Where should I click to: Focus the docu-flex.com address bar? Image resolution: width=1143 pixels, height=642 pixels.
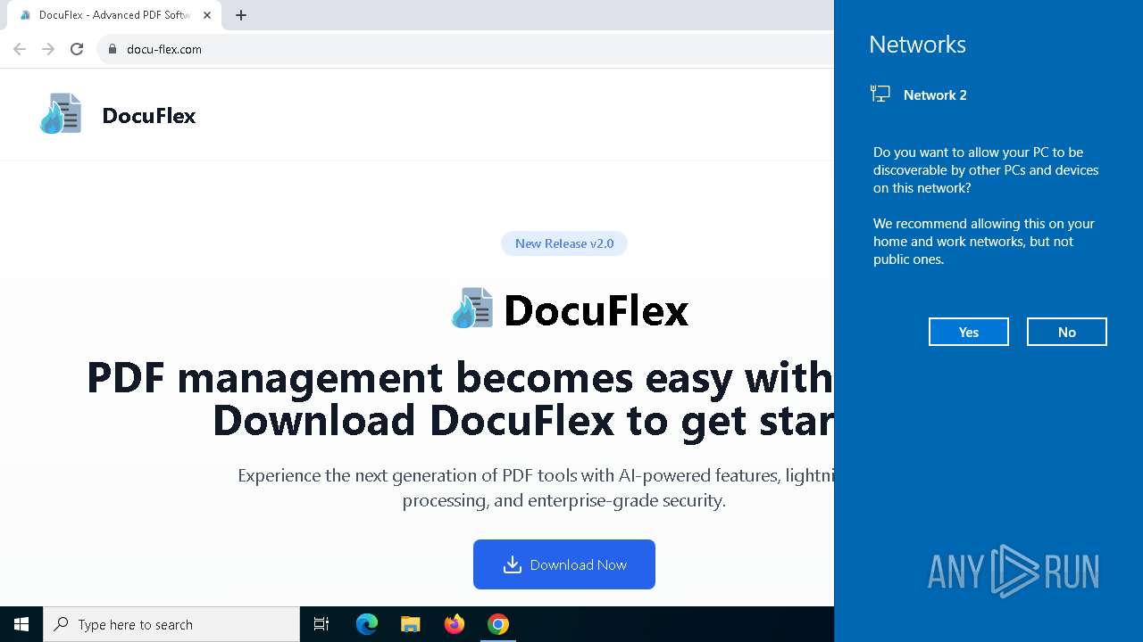point(466,49)
